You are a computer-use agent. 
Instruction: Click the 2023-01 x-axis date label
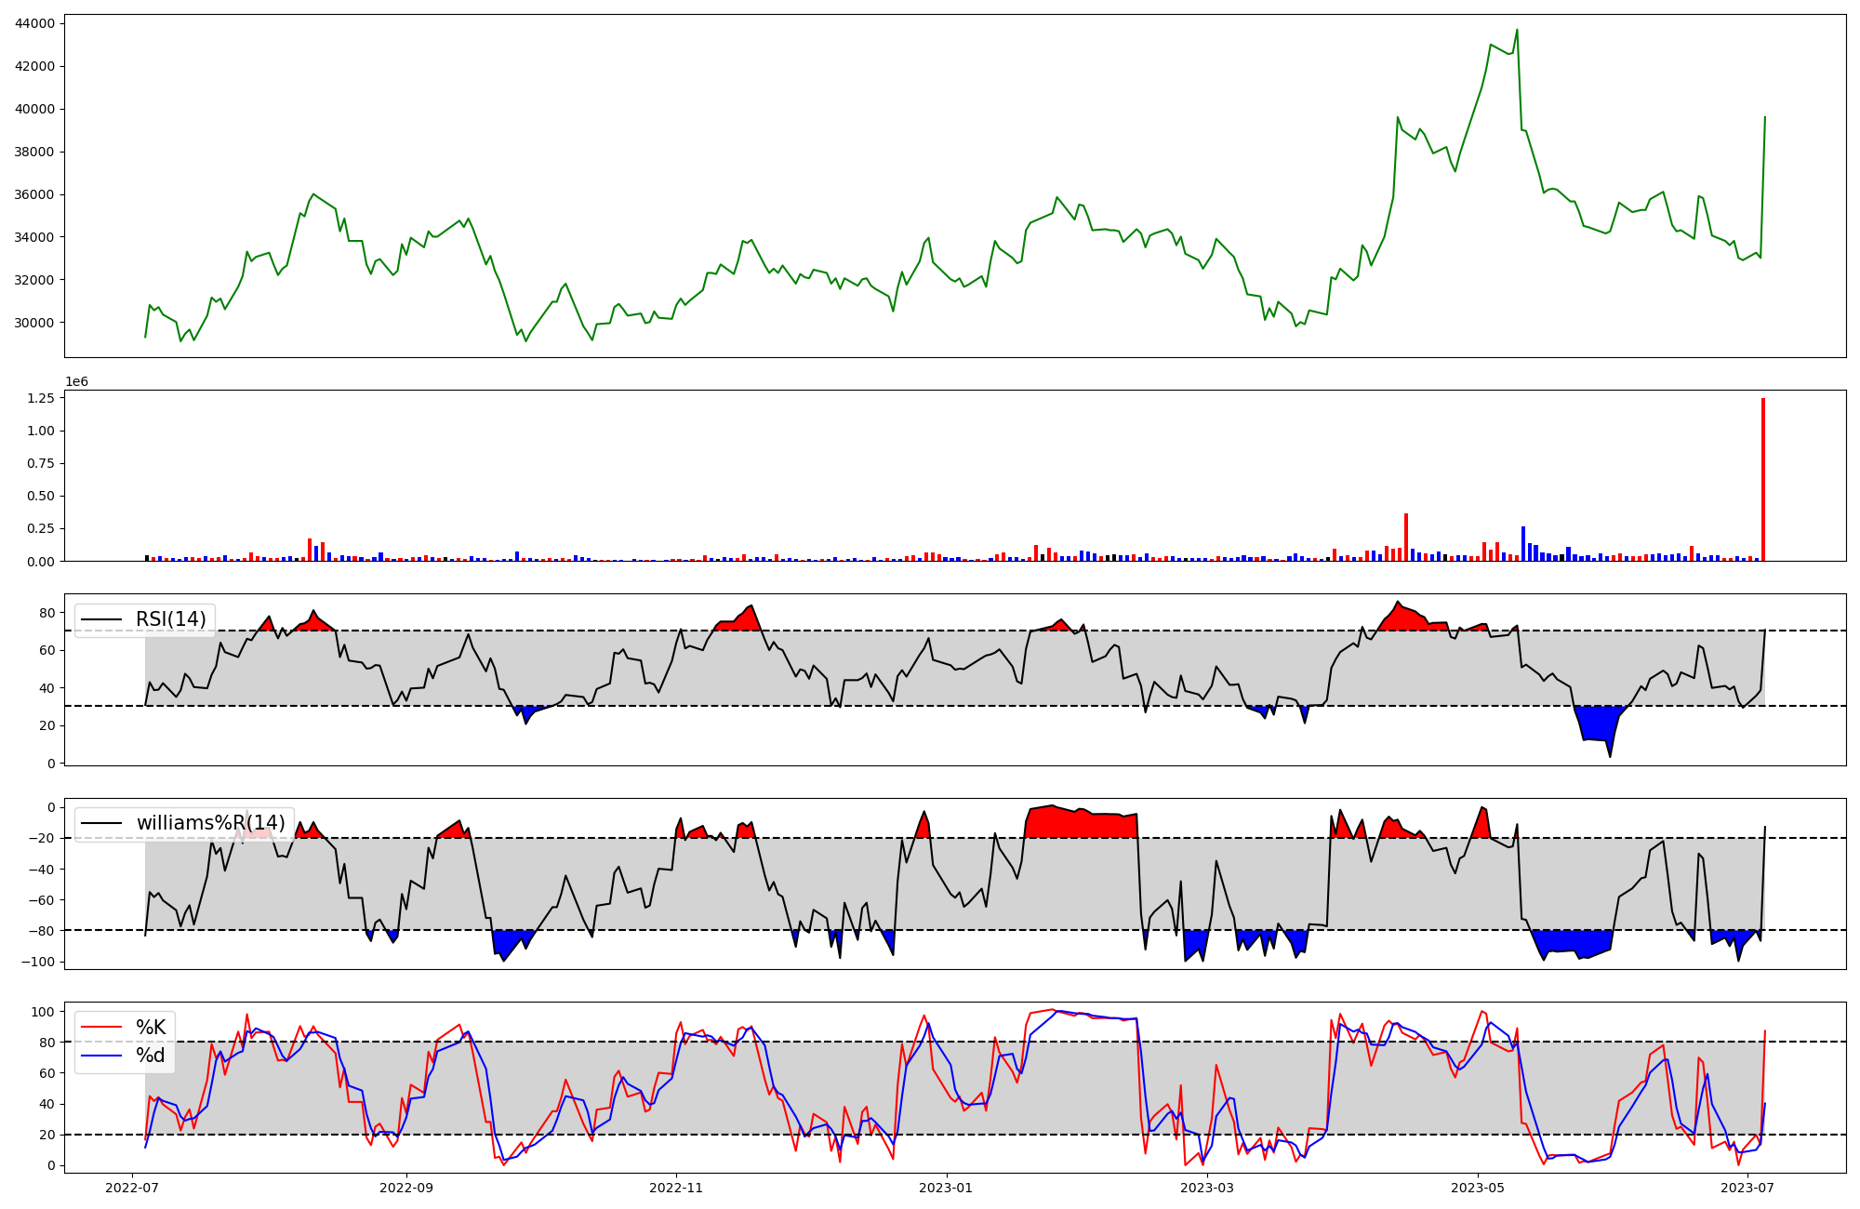point(946,1188)
